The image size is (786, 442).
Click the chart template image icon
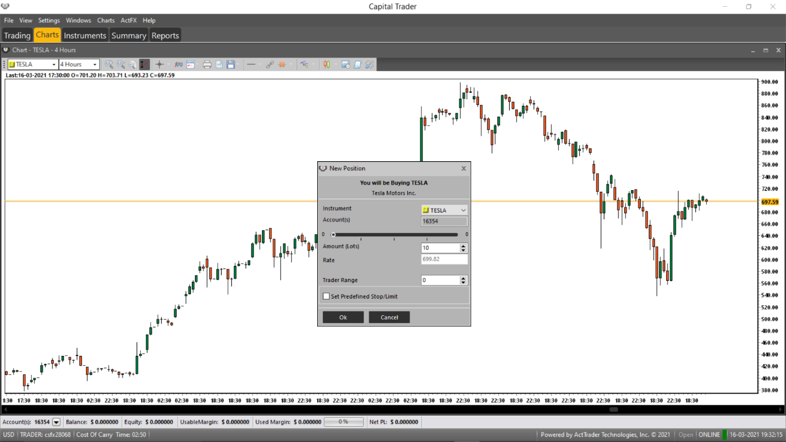pyautogui.click(x=346, y=64)
